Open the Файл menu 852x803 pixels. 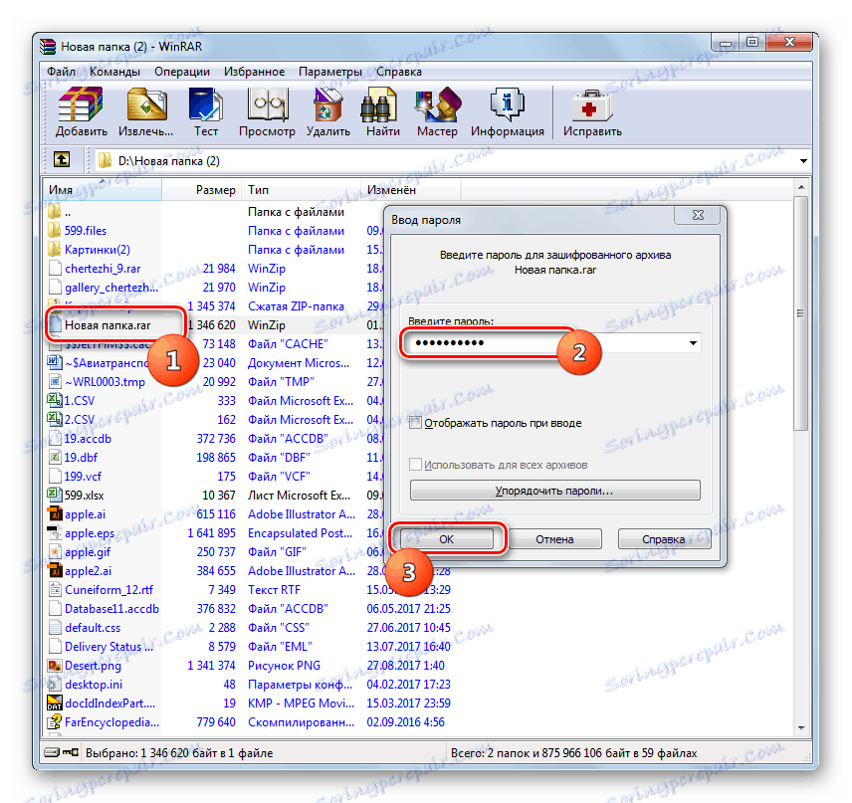pos(62,72)
